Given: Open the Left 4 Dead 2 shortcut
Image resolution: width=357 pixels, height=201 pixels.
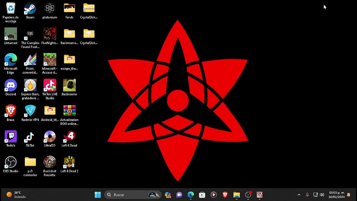Looking at the screenshot, I should click(69, 162).
